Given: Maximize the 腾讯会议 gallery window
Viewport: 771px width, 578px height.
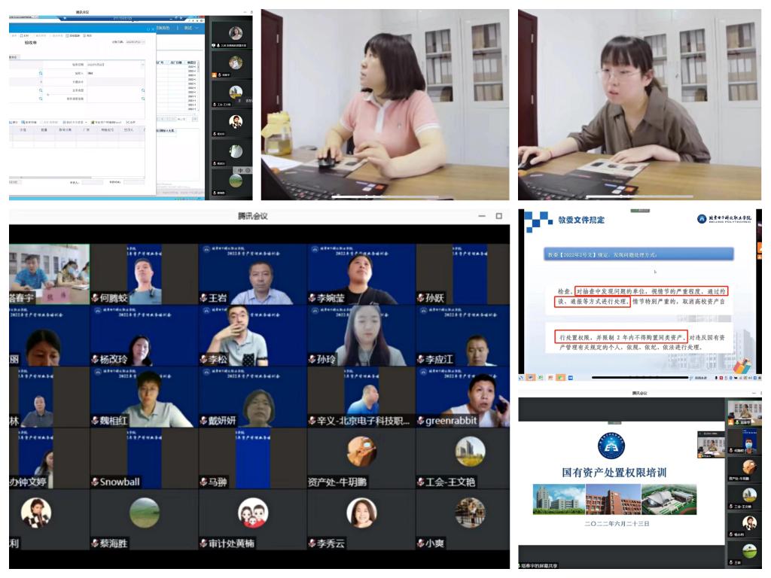Looking at the screenshot, I should 498,216.
